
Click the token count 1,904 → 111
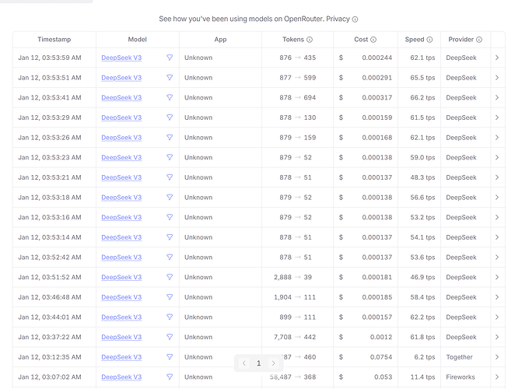click(x=295, y=297)
